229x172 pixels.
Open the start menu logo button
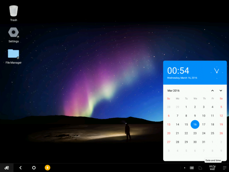(7, 168)
